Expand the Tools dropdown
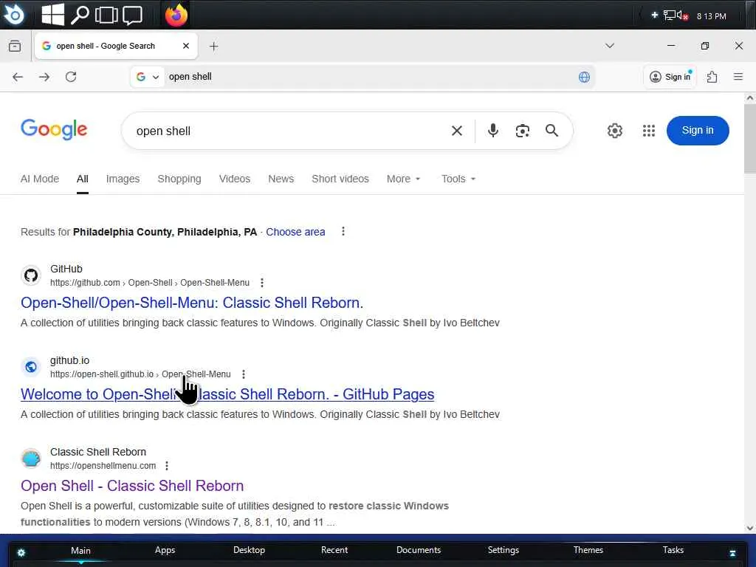 [x=458, y=179]
